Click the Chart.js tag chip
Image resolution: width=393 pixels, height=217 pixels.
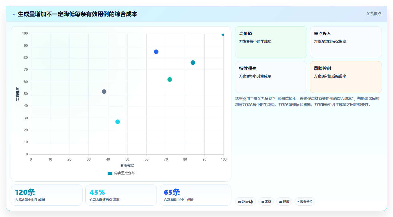246,202
